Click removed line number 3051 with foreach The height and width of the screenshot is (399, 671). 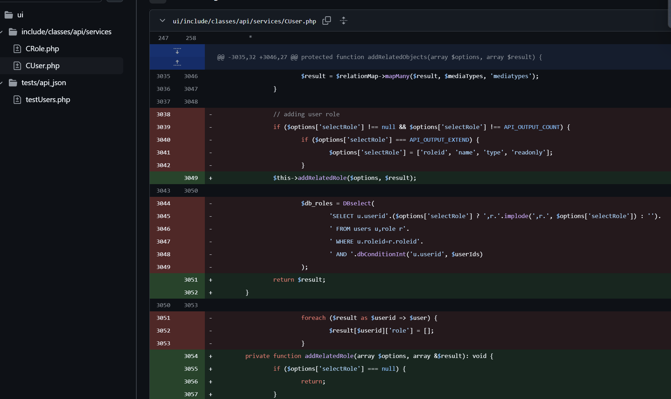[x=164, y=318]
